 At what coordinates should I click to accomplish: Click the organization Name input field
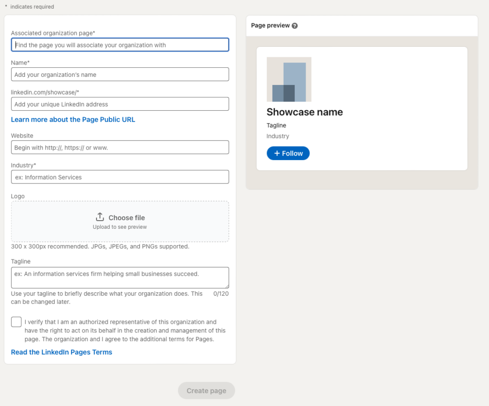[x=120, y=75]
